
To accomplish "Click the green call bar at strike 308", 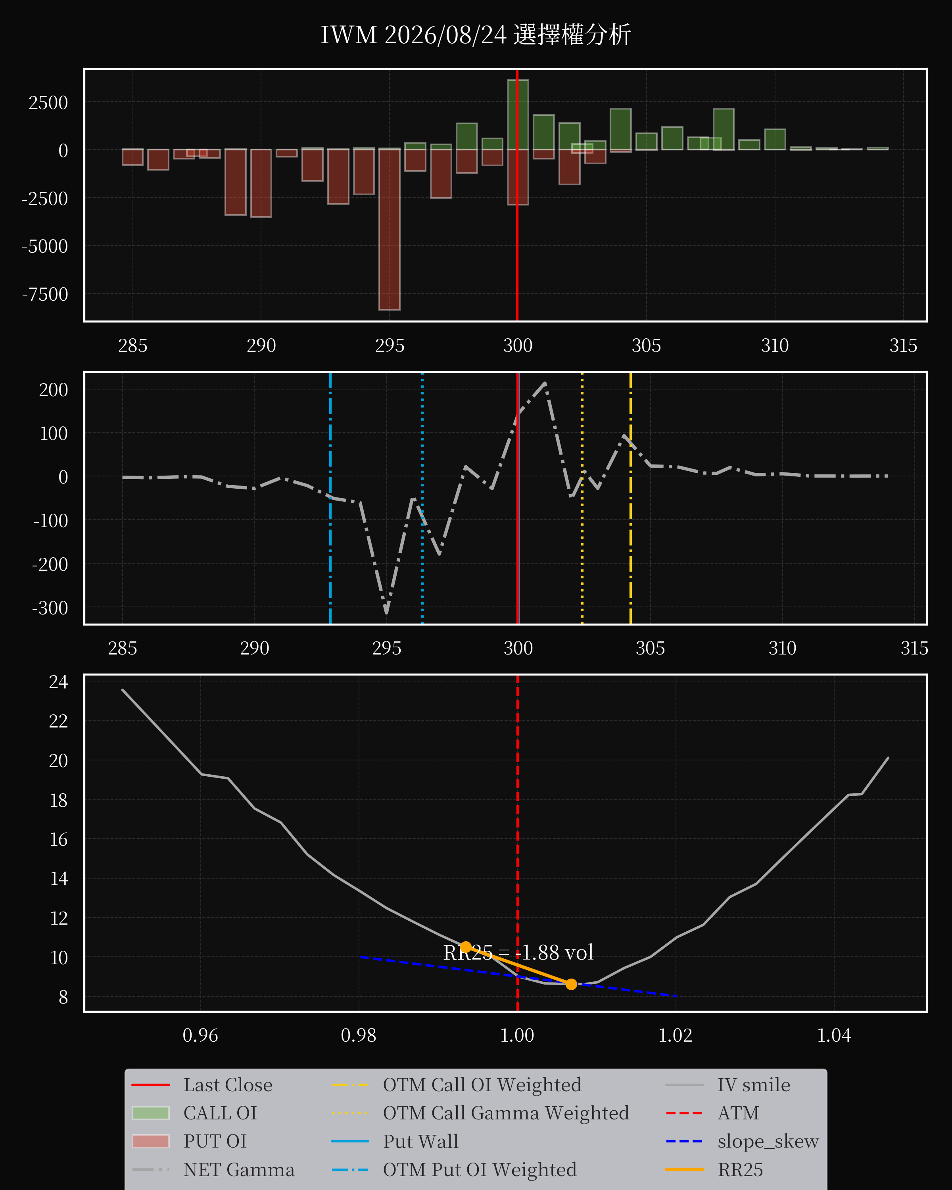I will click(x=724, y=129).
